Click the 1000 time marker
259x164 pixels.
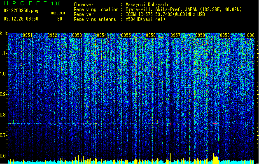click(250, 35)
